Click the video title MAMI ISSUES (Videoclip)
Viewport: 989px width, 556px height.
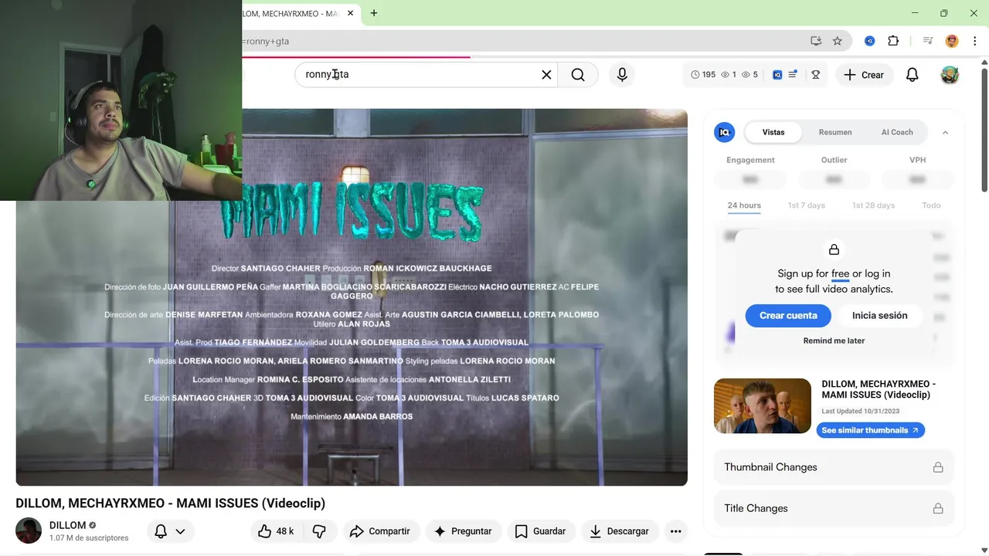tap(171, 503)
